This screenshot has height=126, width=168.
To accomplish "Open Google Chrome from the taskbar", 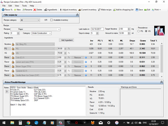I will (28, 123).
